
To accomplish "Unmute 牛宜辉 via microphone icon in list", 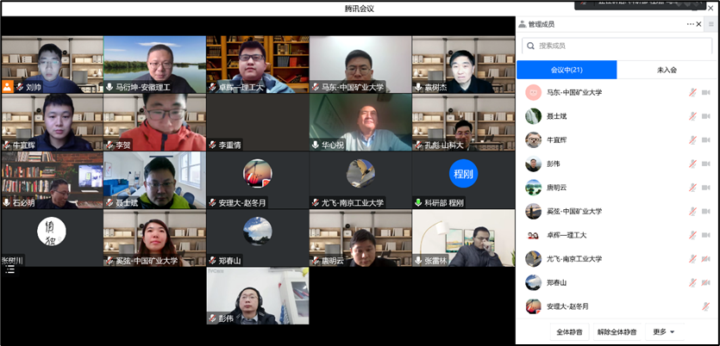I will pos(692,140).
